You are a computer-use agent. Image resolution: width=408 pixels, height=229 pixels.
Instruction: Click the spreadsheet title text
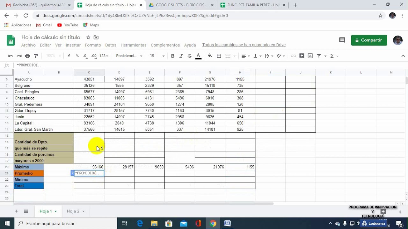pos(51,37)
